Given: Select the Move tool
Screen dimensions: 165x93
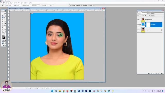Looking at the screenshot, I should 5,13.
